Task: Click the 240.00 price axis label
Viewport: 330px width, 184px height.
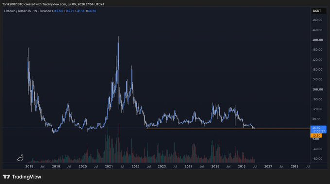Action: click(317, 79)
